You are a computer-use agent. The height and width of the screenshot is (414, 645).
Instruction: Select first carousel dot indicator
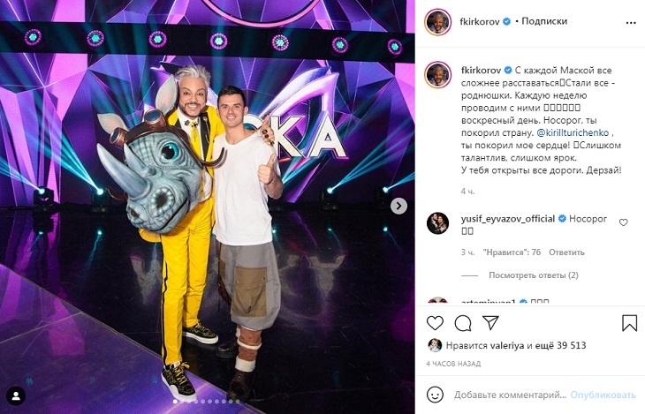(x=175, y=402)
